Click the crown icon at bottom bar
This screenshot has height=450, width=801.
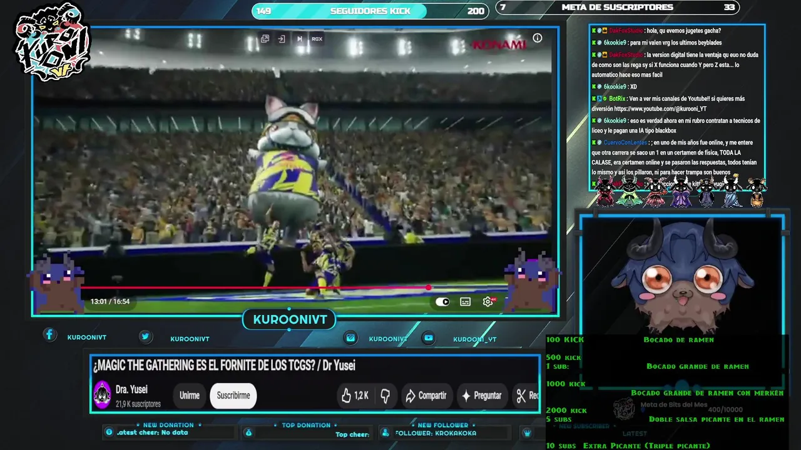528,432
